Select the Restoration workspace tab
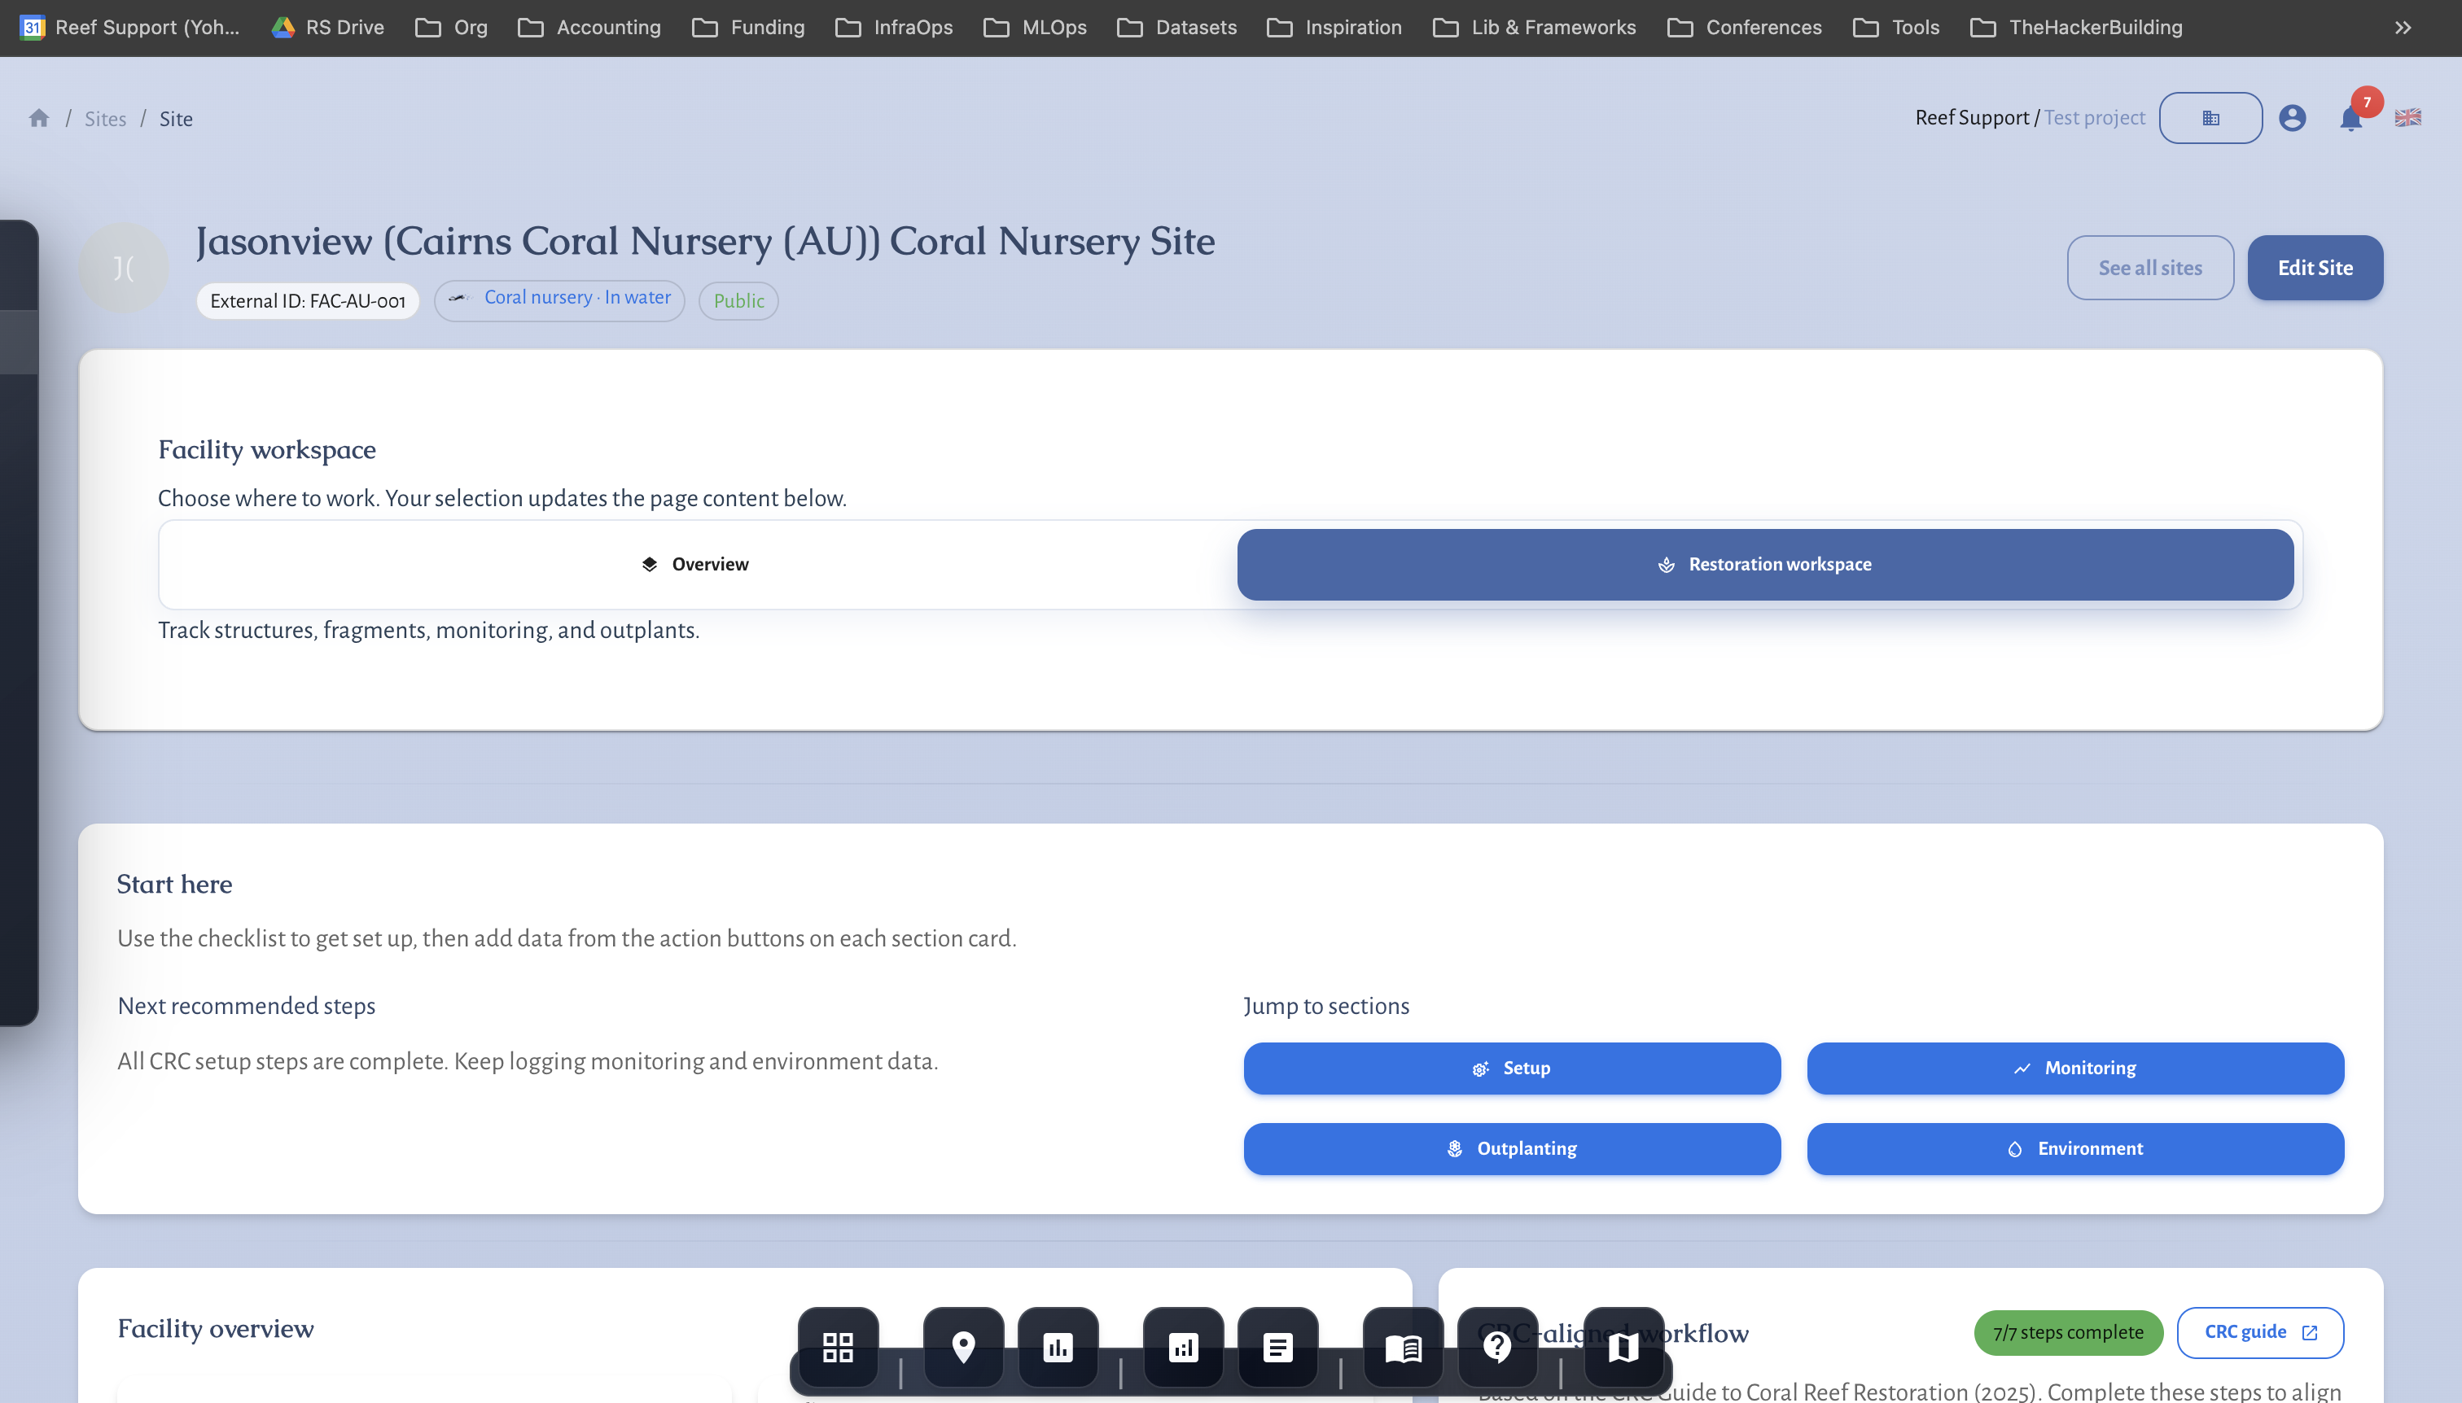 1764,565
